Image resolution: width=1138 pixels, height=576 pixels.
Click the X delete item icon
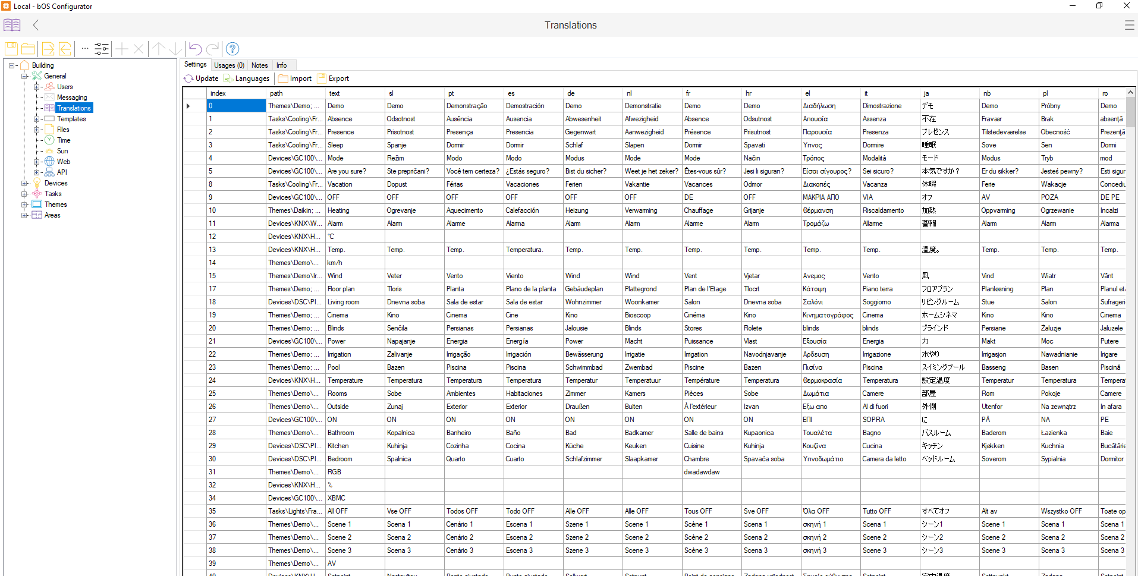point(139,49)
